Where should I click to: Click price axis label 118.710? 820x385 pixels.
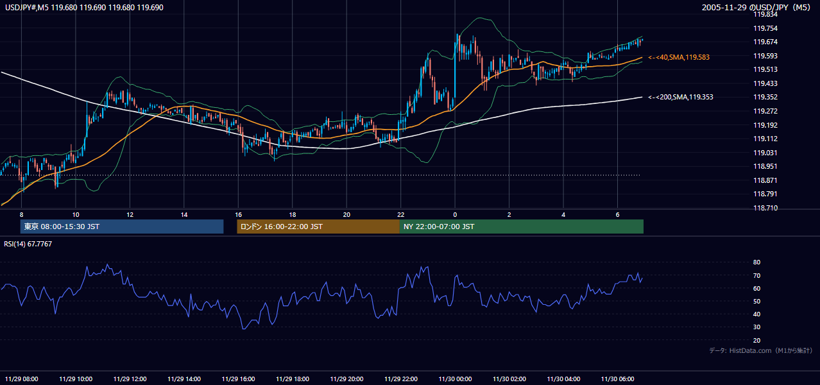coord(765,208)
